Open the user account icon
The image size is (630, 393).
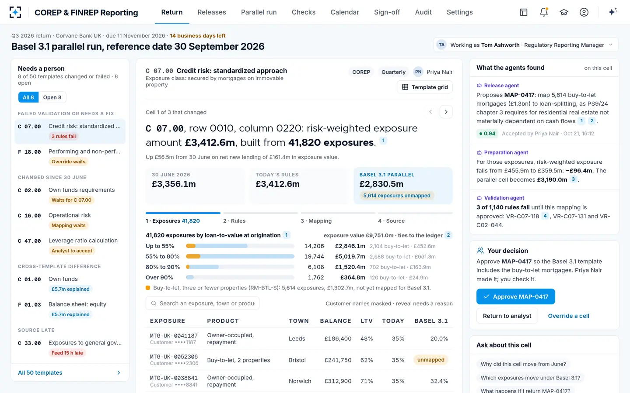pyautogui.click(x=584, y=12)
